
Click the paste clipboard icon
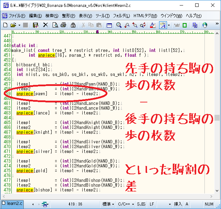pos(99,25)
